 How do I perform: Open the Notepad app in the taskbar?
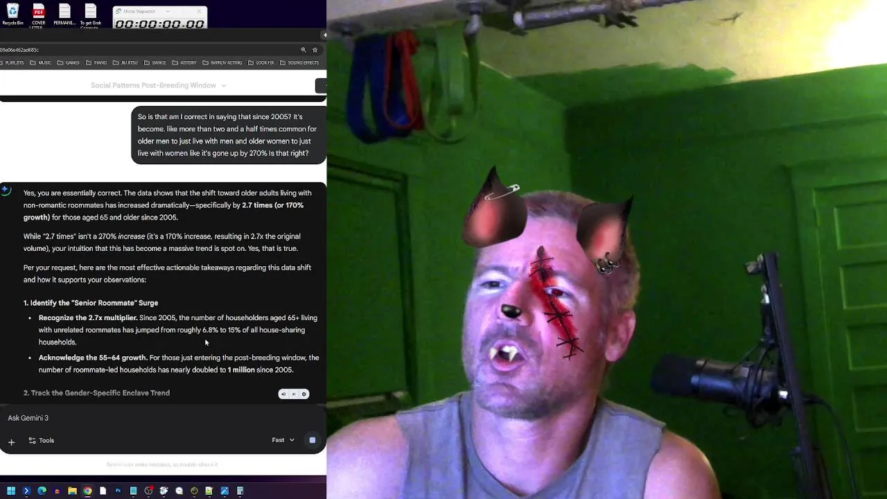coord(133,491)
